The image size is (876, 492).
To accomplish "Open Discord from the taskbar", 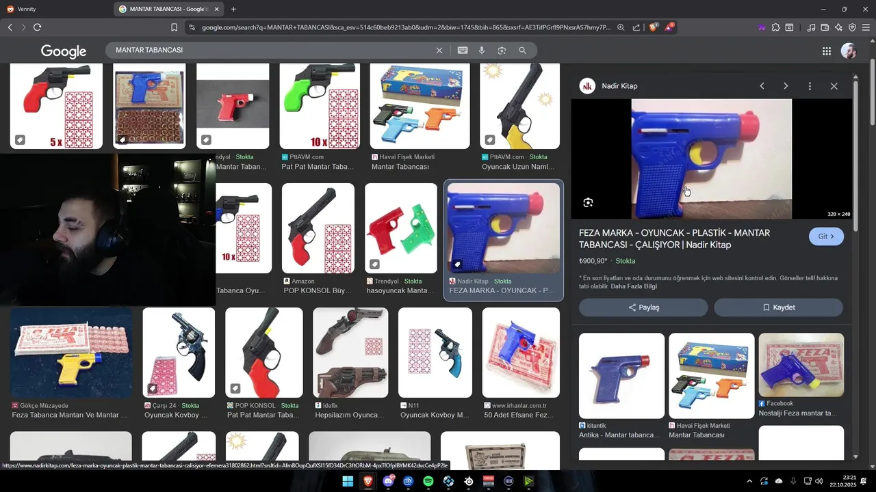I will pyautogui.click(x=388, y=481).
